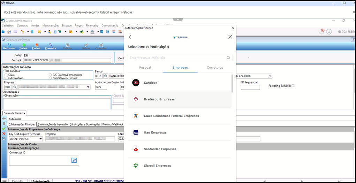Click the back arrow in the Open Finance dialog

click(130, 37)
